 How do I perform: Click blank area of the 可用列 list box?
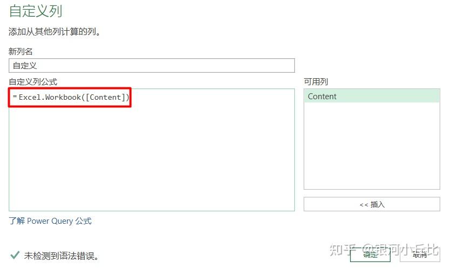372,146
